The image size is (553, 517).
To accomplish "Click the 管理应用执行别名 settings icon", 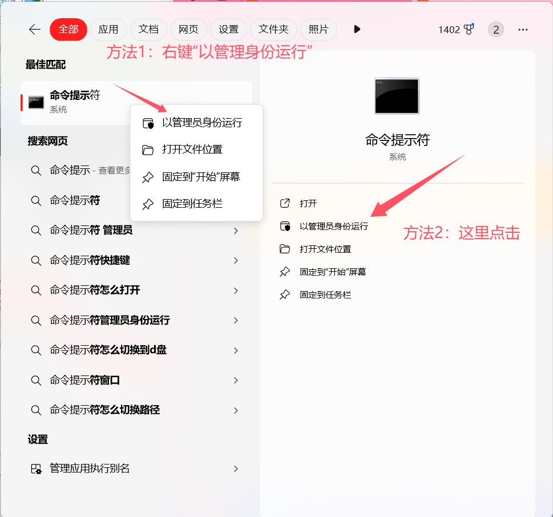I will 36,469.
